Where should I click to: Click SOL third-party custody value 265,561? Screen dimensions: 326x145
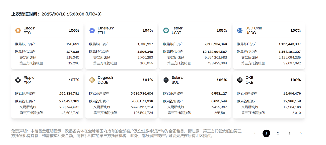(x=220, y=112)
